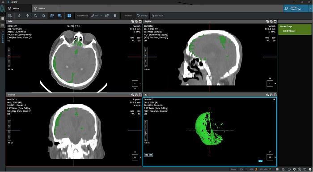
Task: Select the Pan move tool
Action: (27, 16)
